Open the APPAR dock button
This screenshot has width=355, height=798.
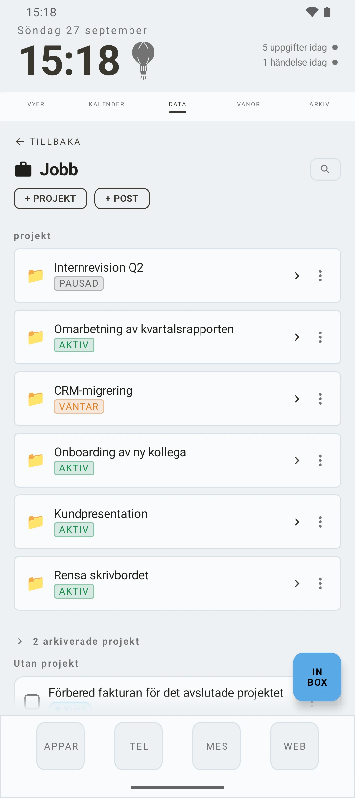click(61, 746)
